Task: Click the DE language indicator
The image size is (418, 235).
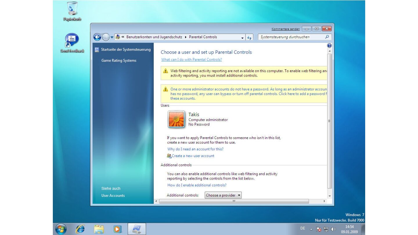Action: pyautogui.click(x=303, y=228)
